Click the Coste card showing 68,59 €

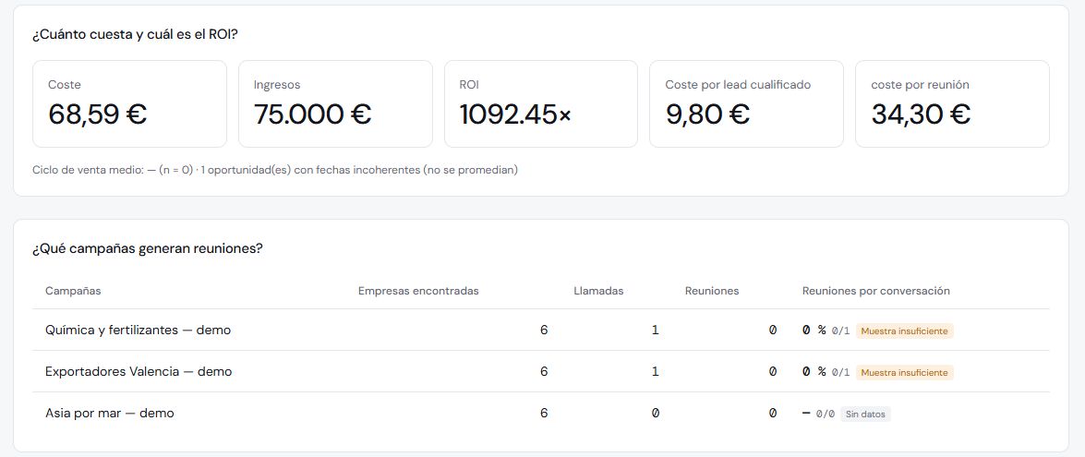(x=129, y=103)
